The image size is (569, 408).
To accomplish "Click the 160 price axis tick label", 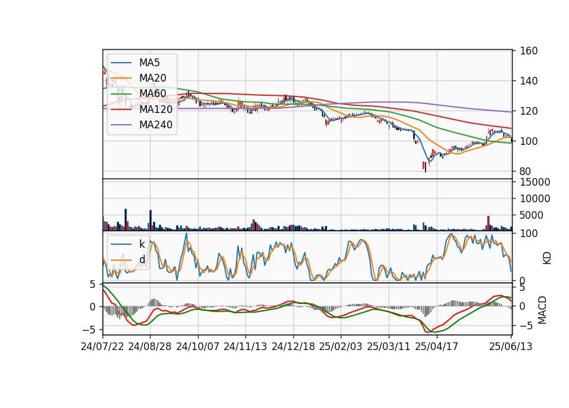I will (x=528, y=51).
